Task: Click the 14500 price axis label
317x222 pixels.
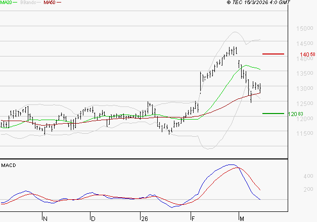Action: [x=305, y=43]
